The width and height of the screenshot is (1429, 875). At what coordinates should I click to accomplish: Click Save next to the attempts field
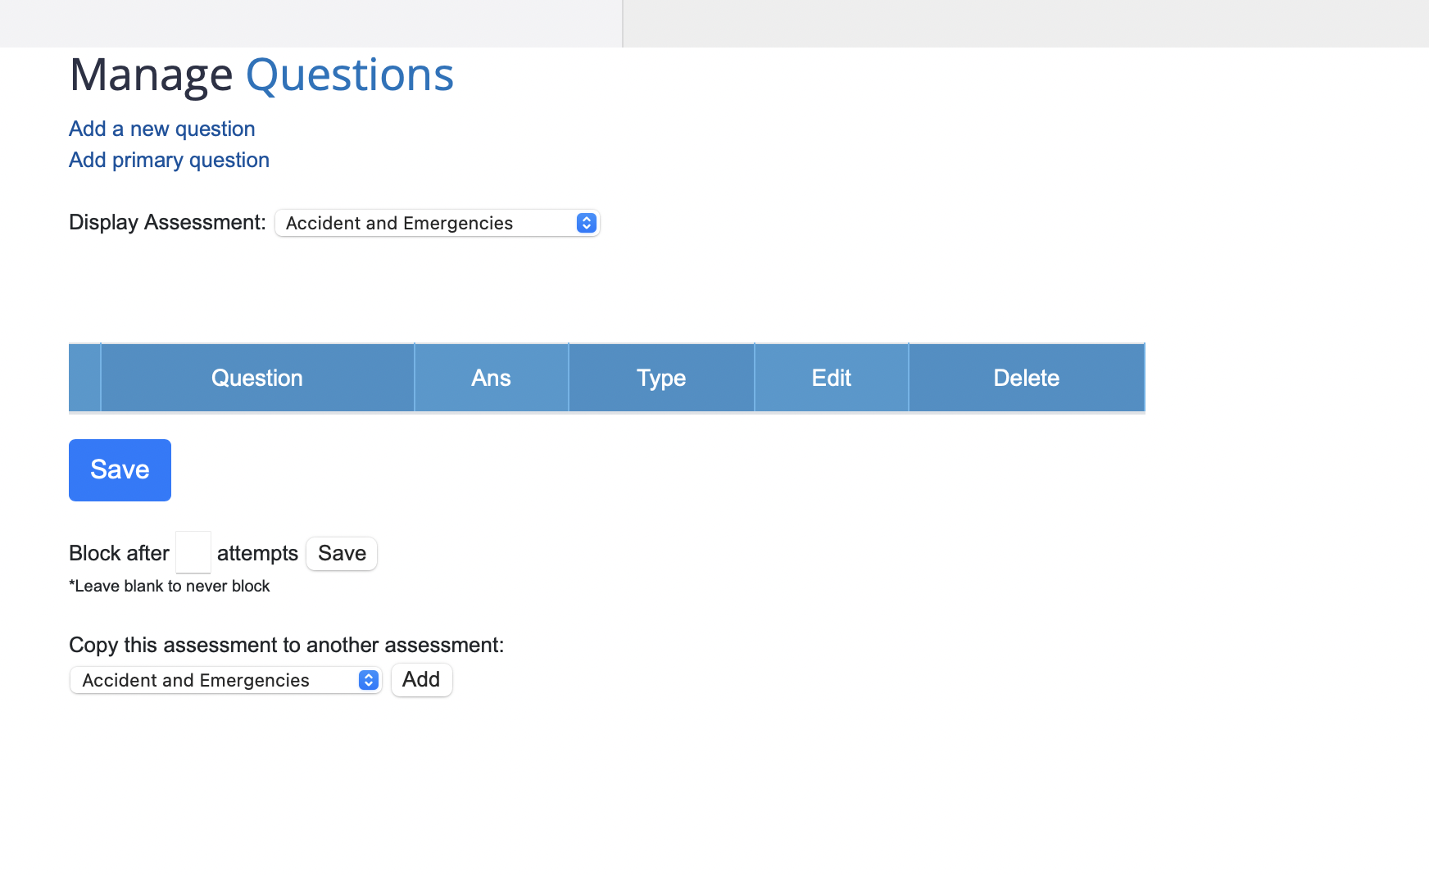342,554
